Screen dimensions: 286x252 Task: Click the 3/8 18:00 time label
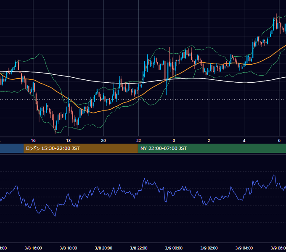pyautogui.click(x=68, y=248)
